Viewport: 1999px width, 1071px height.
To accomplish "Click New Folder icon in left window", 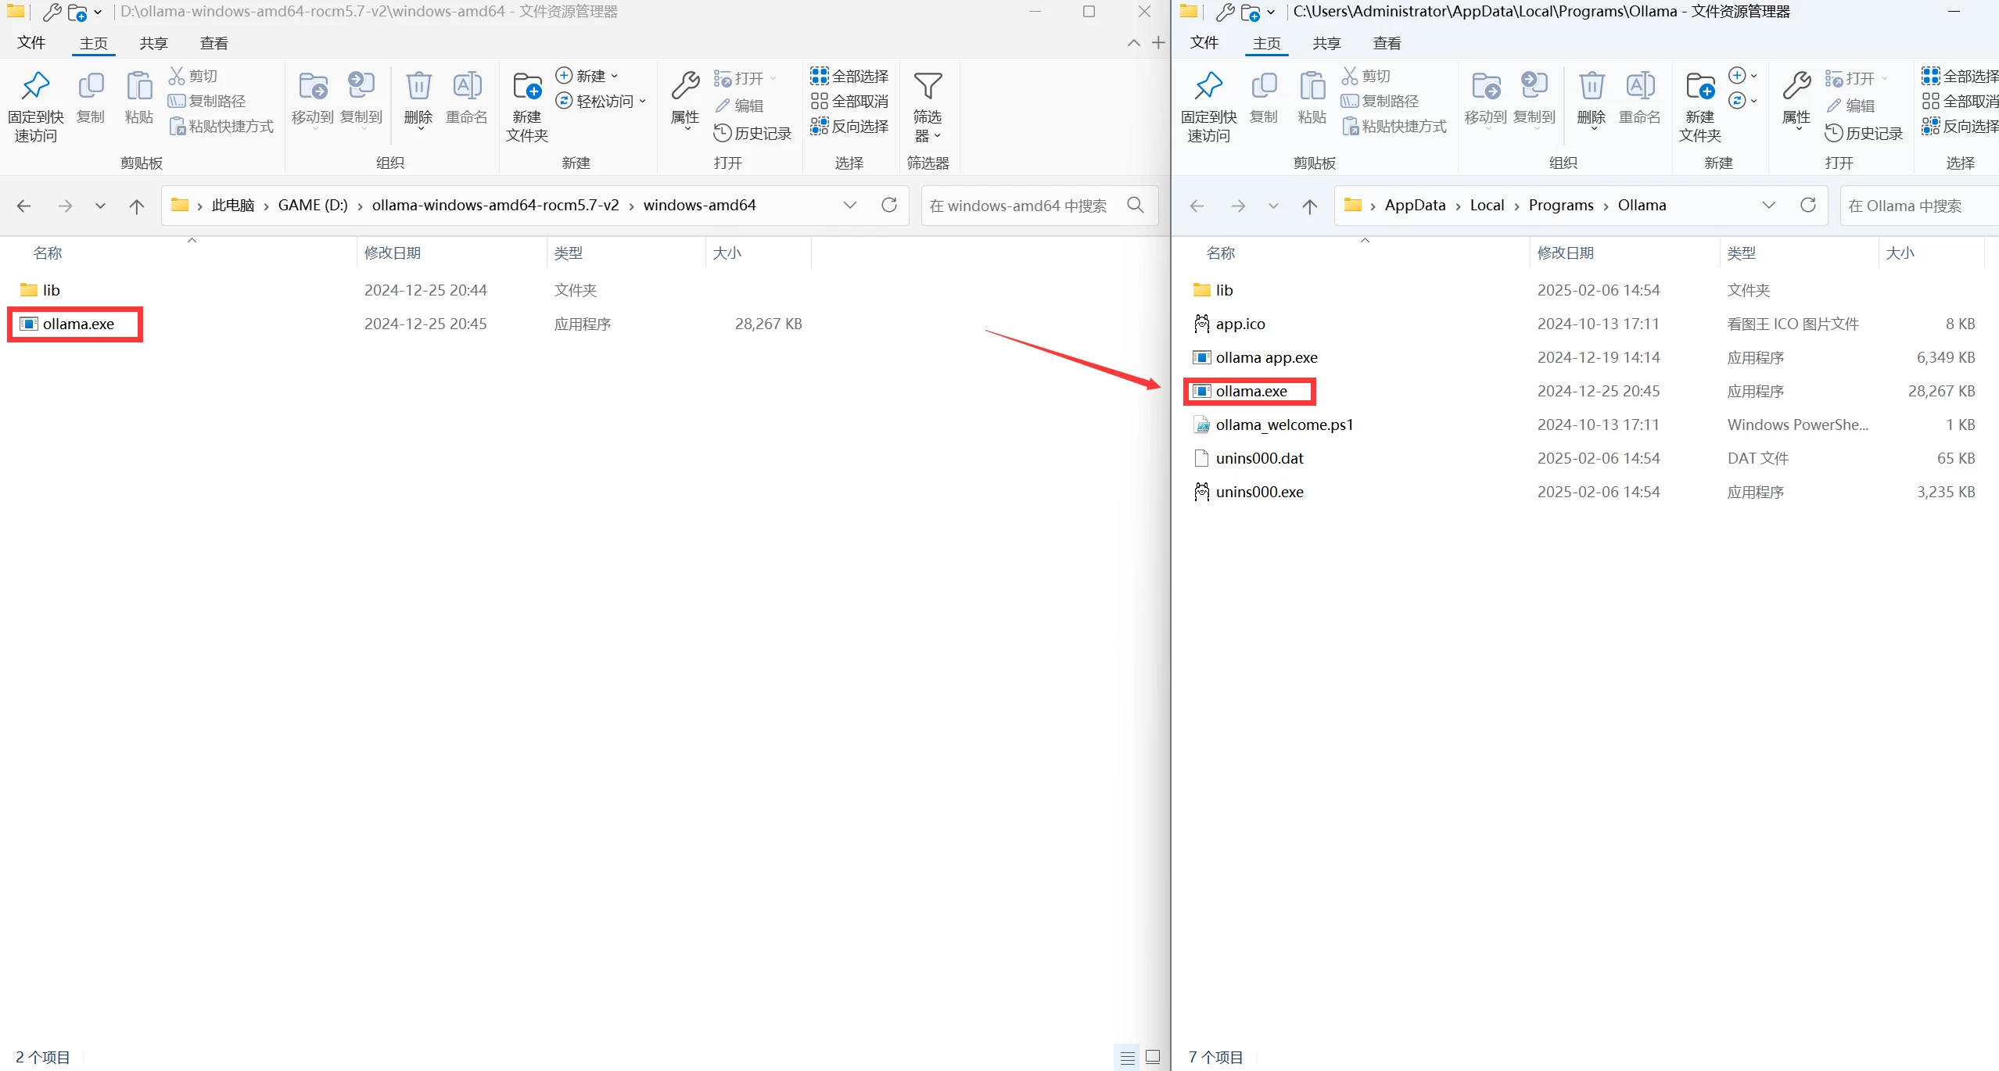I will 527,86.
